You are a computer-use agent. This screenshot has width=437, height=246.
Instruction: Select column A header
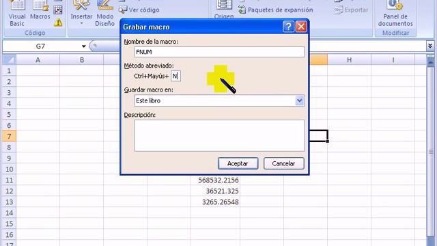click(38, 59)
